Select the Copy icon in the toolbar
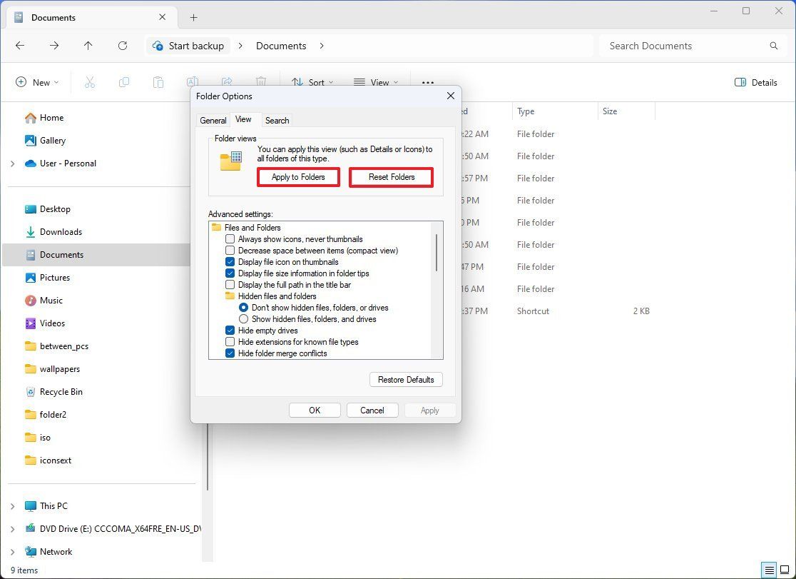796x579 pixels. point(124,82)
